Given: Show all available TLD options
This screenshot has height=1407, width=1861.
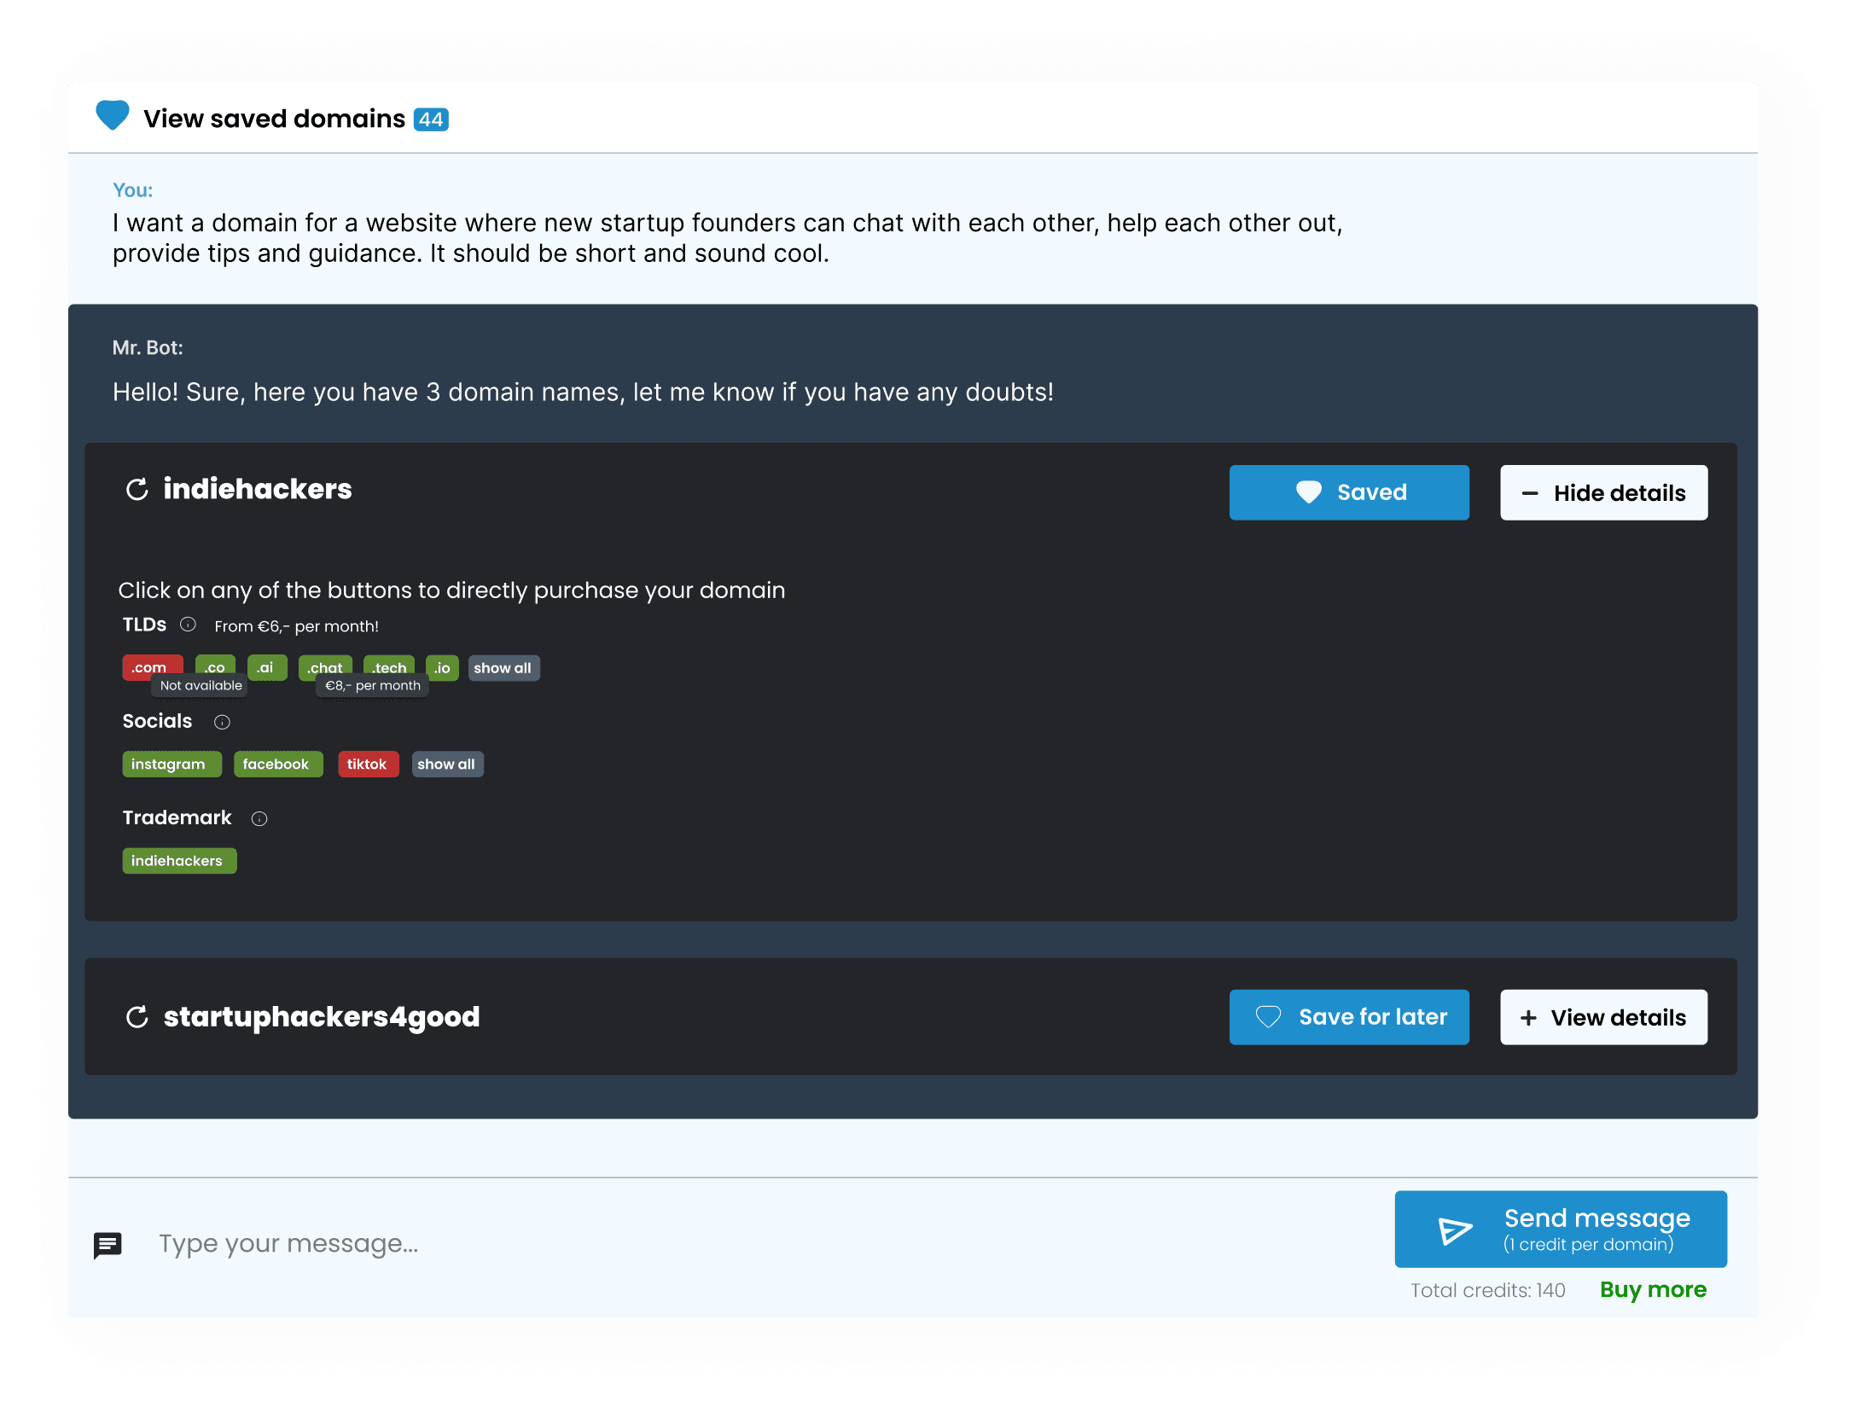Looking at the screenshot, I should click(501, 668).
